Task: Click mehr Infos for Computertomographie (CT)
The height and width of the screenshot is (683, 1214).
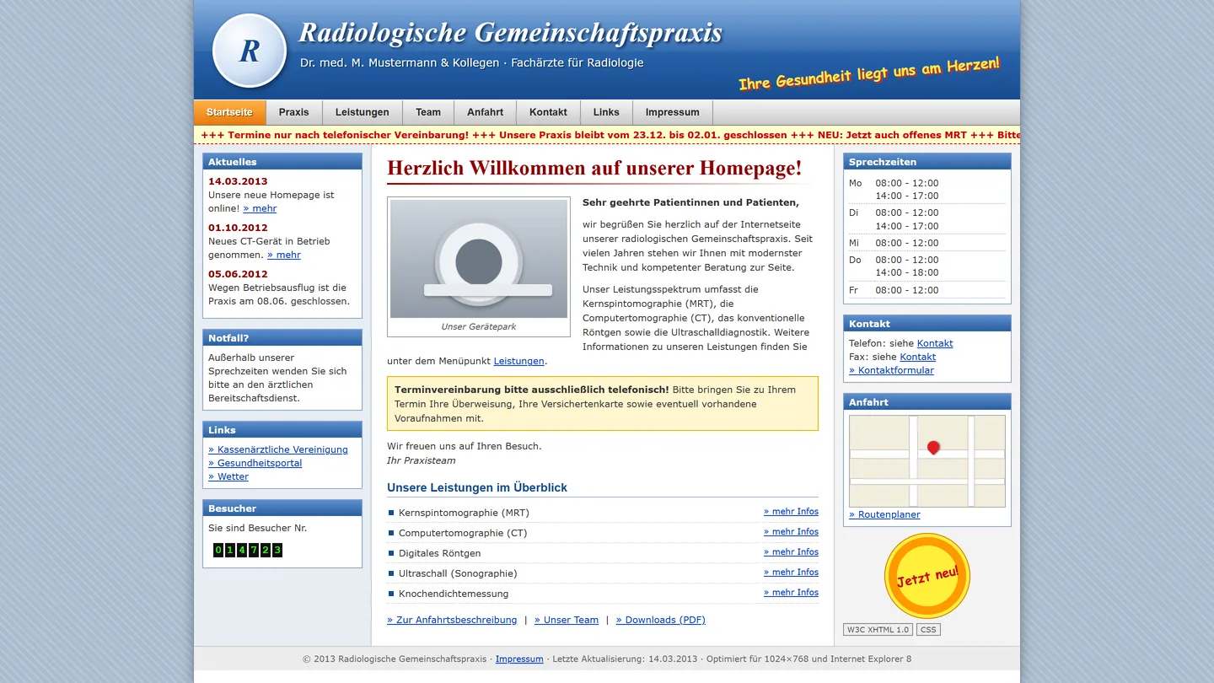Action: pos(791,532)
